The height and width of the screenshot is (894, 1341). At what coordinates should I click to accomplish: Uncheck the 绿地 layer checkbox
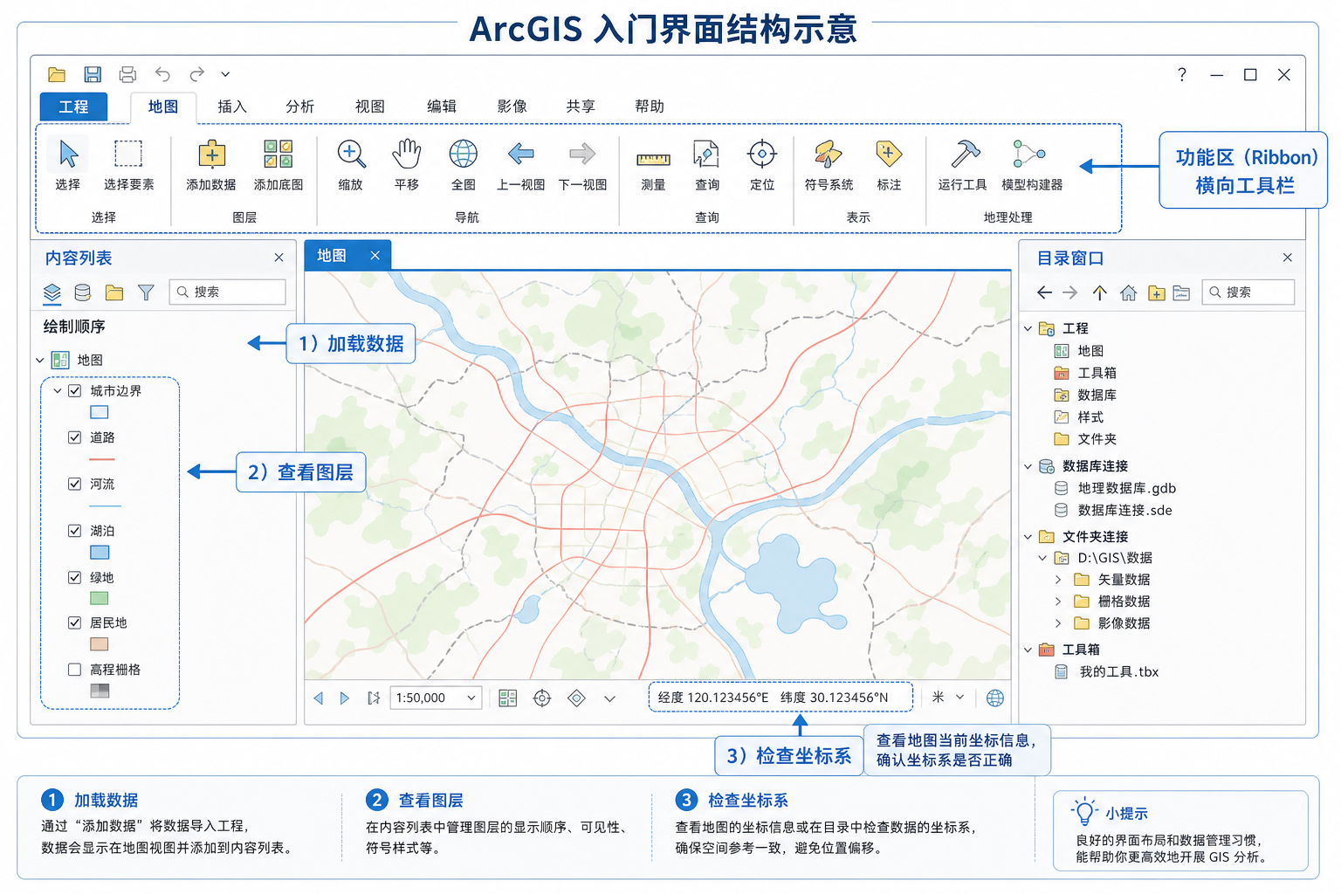click(x=75, y=577)
